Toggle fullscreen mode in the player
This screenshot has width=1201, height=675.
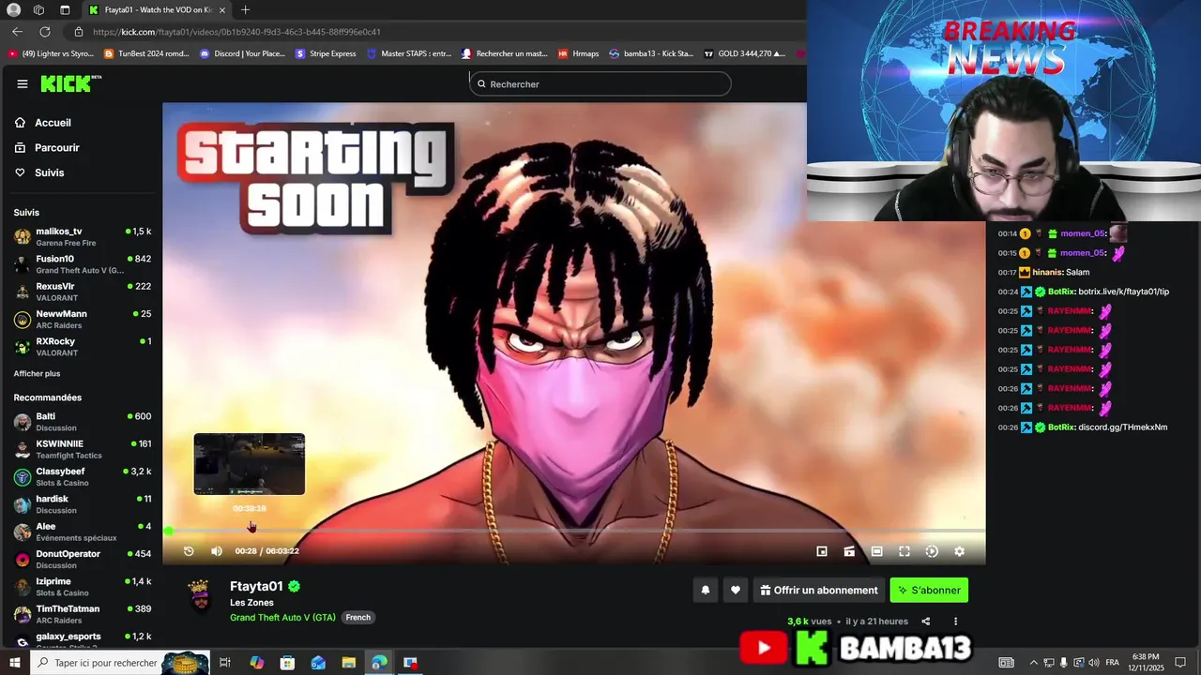pyautogui.click(x=905, y=551)
